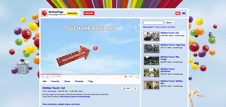Open the 360p quality dropdown
Image resolution: width=226 pixels, height=107 pixels.
131,77
